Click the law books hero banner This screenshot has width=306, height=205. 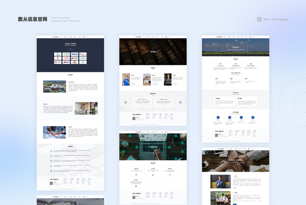(153, 52)
